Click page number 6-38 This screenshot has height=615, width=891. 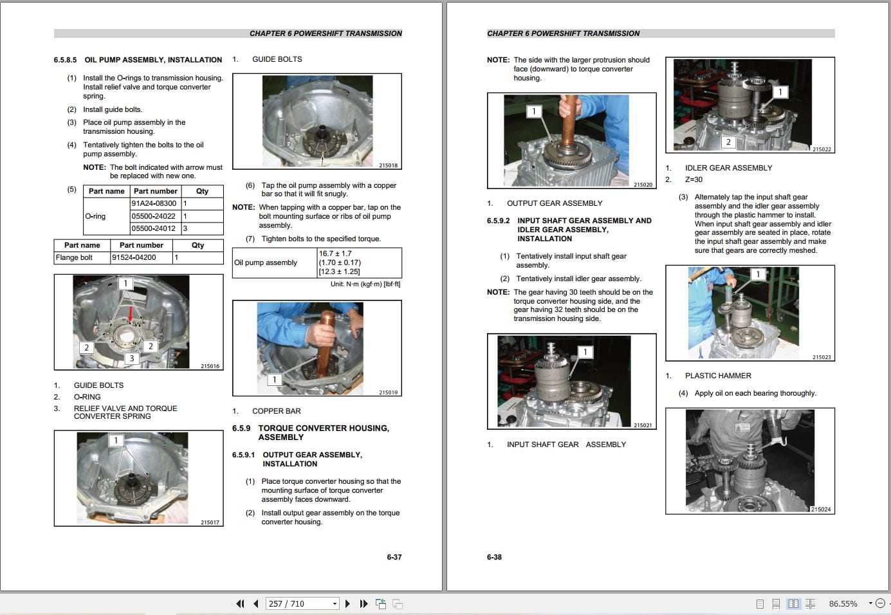[494, 557]
